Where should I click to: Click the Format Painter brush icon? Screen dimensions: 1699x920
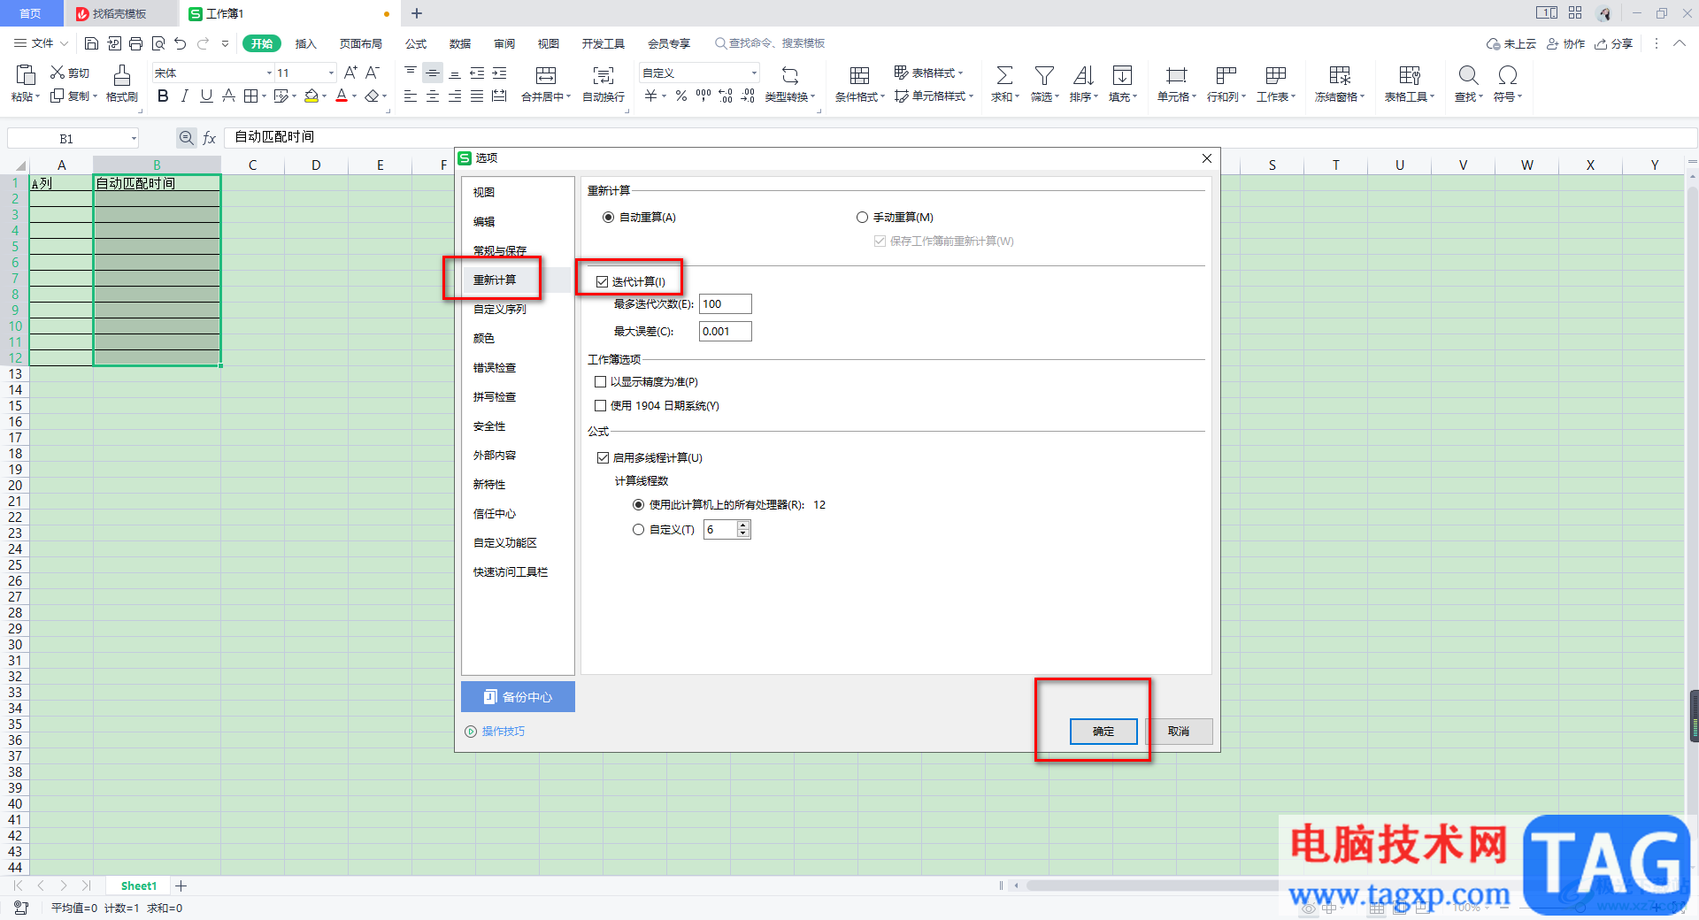tap(122, 75)
